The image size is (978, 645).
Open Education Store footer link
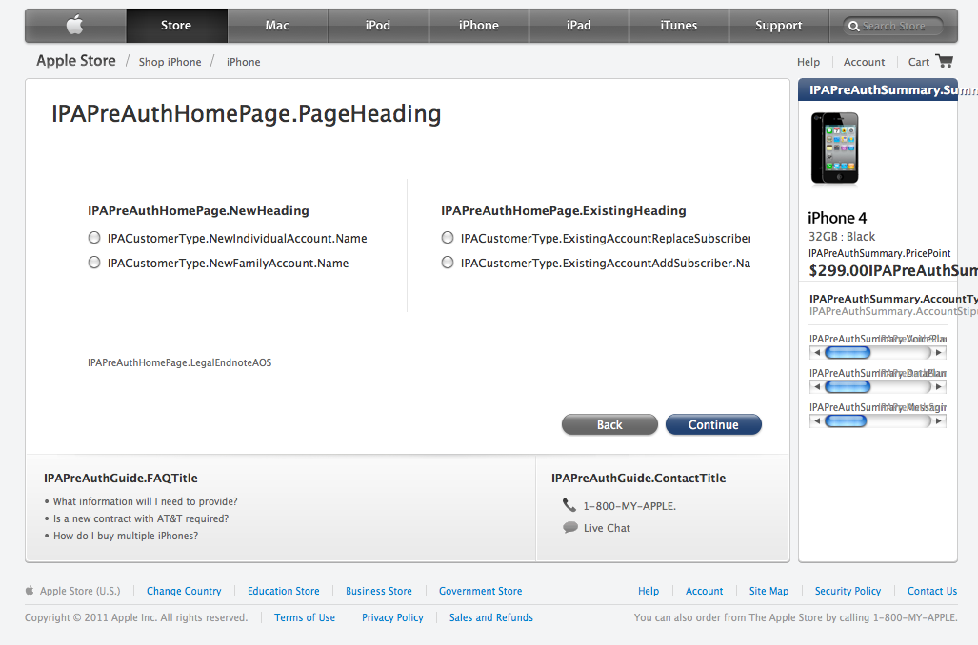[283, 591]
